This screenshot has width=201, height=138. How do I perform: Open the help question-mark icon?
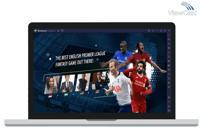[x=149, y=31]
